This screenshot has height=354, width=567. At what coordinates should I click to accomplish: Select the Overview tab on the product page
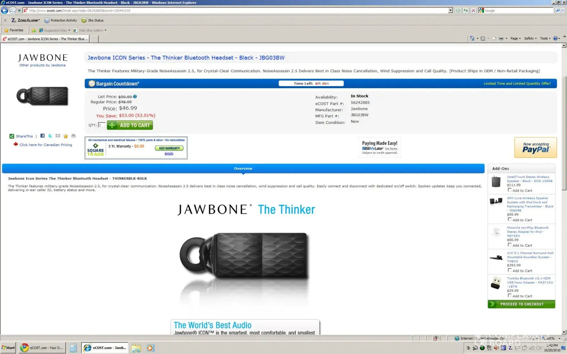[x=243, y=169]
